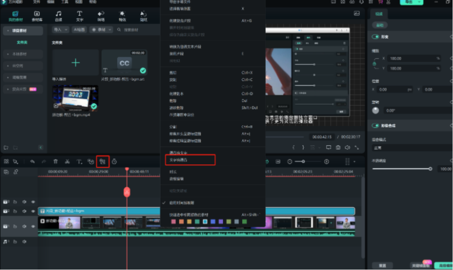Image resolution: width=453 pixels, height=270 pixels.
Task: Click the split scissors icon above timeline
Action: click(x=67, y=161)
